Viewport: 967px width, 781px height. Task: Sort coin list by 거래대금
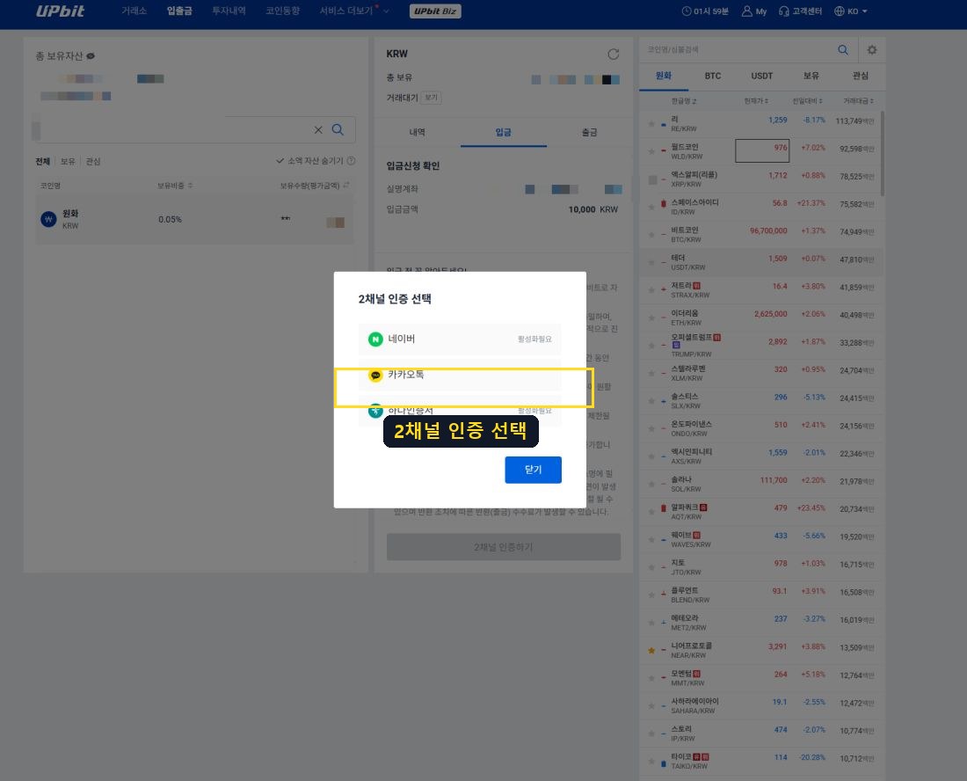(x=859, y=101)
